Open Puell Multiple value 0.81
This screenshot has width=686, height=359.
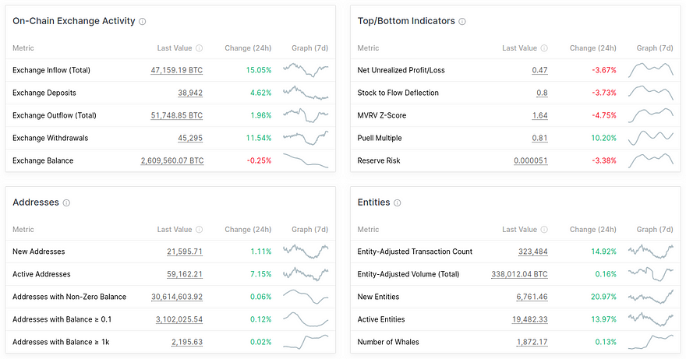(540, 138)
